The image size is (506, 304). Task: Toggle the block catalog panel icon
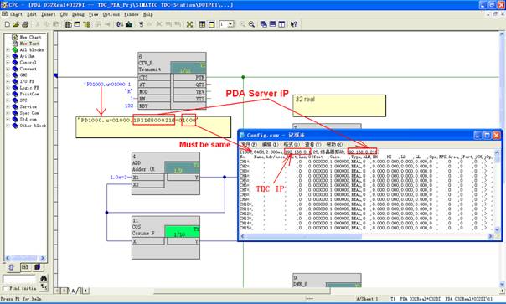[69, 24]
